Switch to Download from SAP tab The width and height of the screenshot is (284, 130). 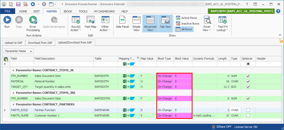(x=40, y=43)
